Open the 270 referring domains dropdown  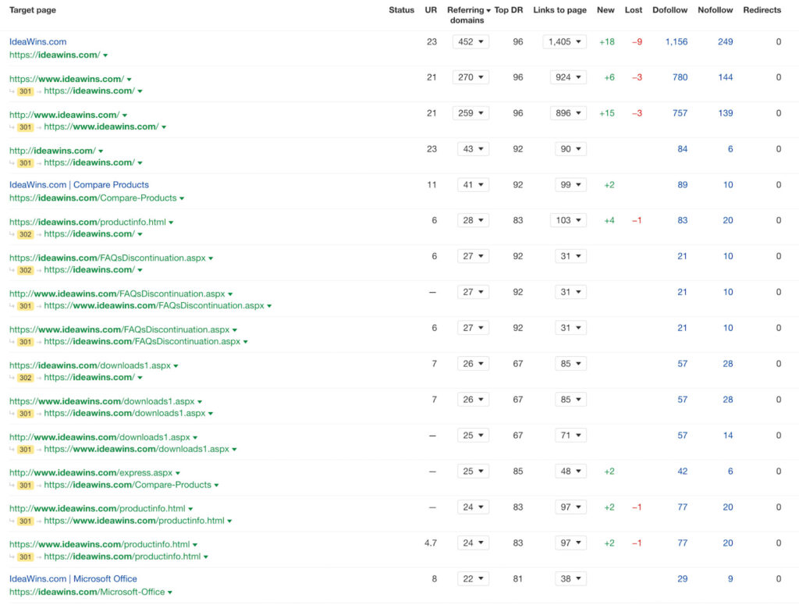click(471, 77)
